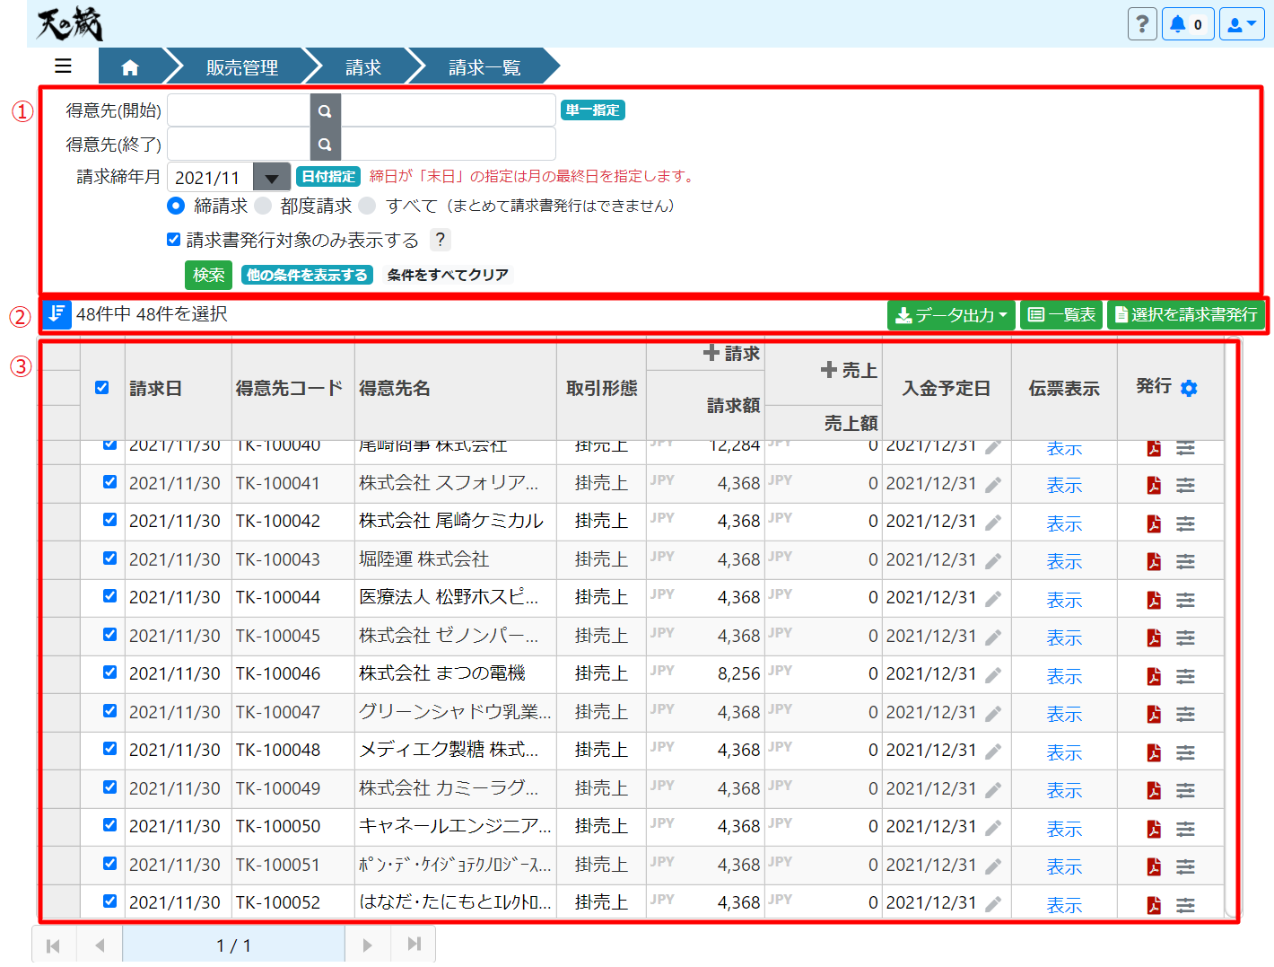Edit payment date for TK-100048
The image size is (1274, 967).
pos(993,752)
